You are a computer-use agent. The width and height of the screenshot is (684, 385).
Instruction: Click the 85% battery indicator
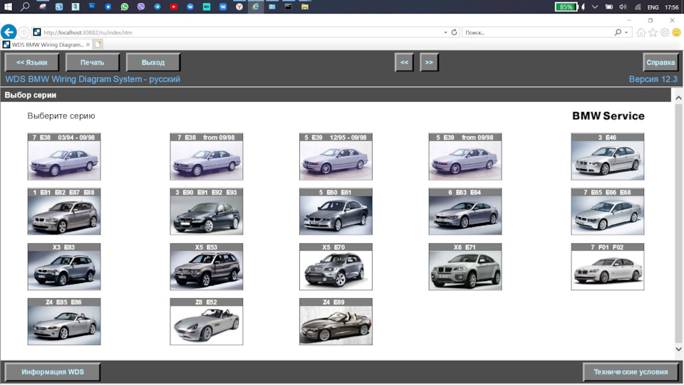tap(566, 7)
